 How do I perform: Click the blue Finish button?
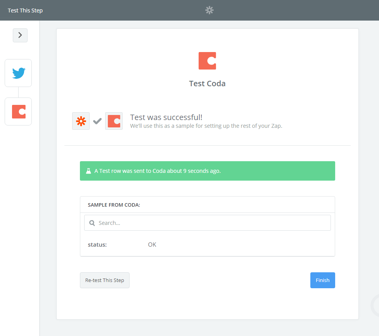322,280
